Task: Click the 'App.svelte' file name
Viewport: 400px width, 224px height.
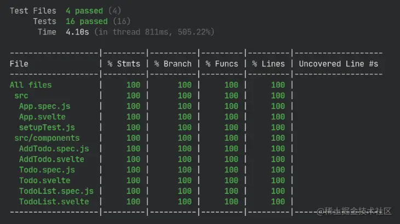Action: (42, 117)
